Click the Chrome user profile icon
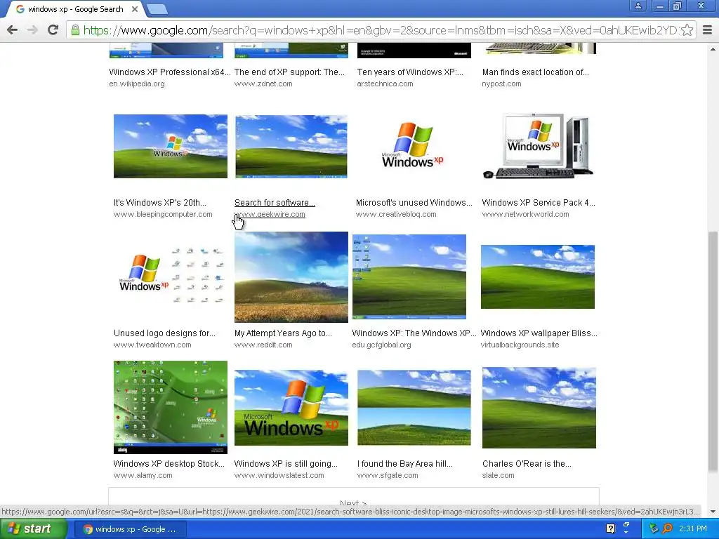 pyautogui.click(x=638, y=6)
